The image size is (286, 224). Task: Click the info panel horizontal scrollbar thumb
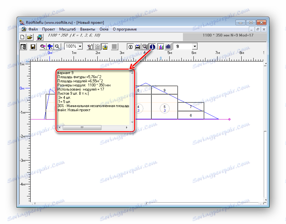82,127
